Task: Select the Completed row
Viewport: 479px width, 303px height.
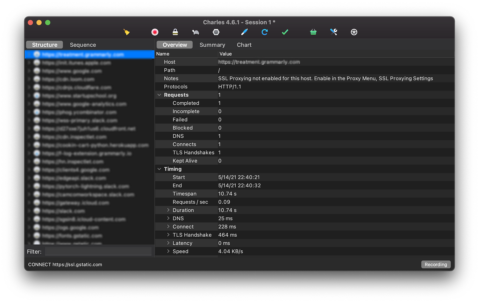Action: [x=304, y=103]
